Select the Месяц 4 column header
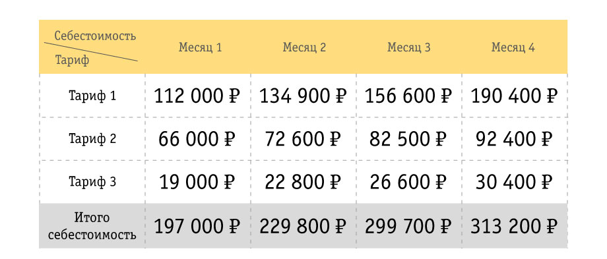The width and height of the screenshot is (607, 259). point(513,47)
